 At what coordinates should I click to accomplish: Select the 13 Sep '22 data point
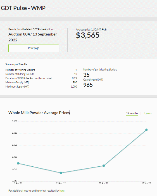(x=146, y=130)
